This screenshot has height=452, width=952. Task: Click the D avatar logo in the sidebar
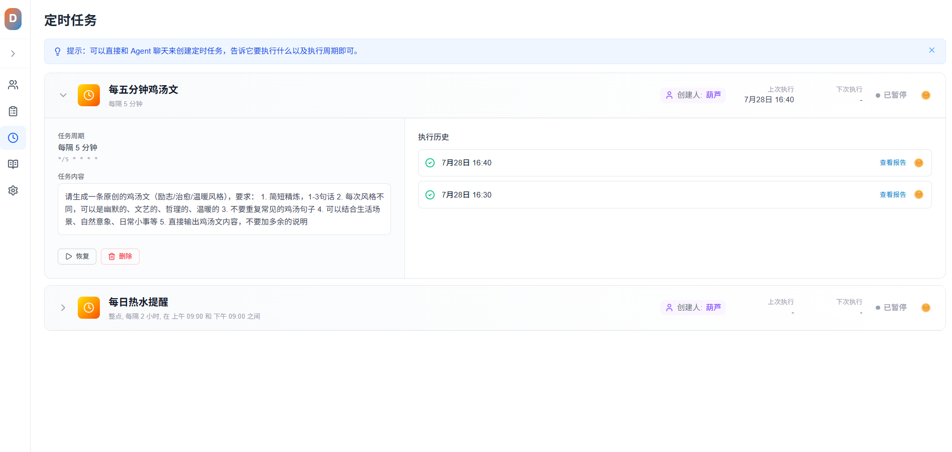click(13, 19)
